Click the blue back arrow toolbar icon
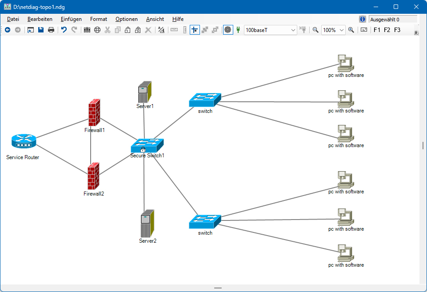The image size is (427, 292). click(x=8, y=30)
